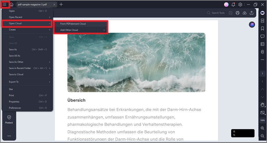This screenshot has height=143, width=267.
Task: Close the pdf-sample-magazine-3.pdf tab
Action: [54, 5]
